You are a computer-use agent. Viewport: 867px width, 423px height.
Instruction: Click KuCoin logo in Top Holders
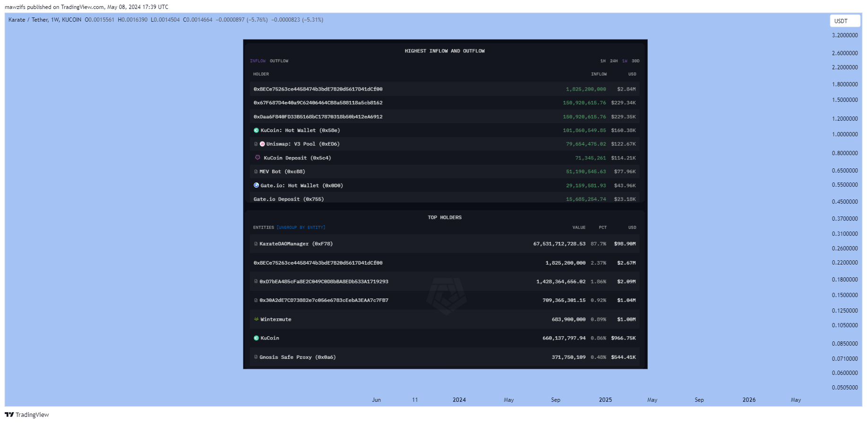[x=256, y=338]
